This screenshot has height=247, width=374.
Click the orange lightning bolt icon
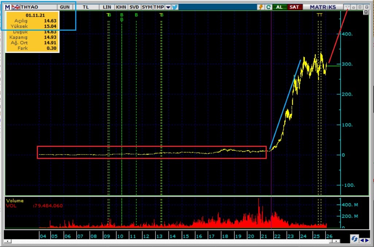(261, 7)
